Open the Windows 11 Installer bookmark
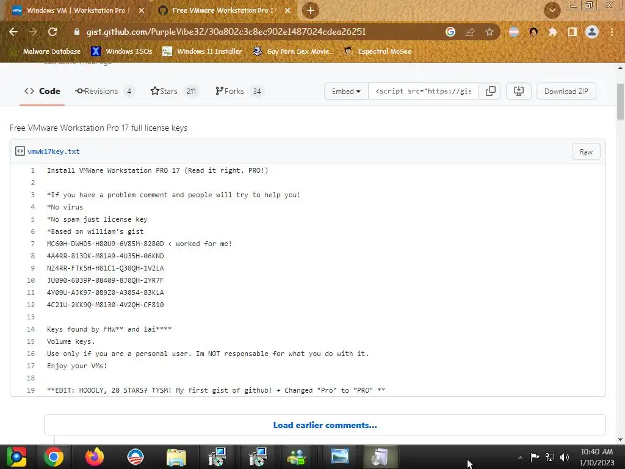The height and width of the screenshot is (469, 625). coord(203,51)
